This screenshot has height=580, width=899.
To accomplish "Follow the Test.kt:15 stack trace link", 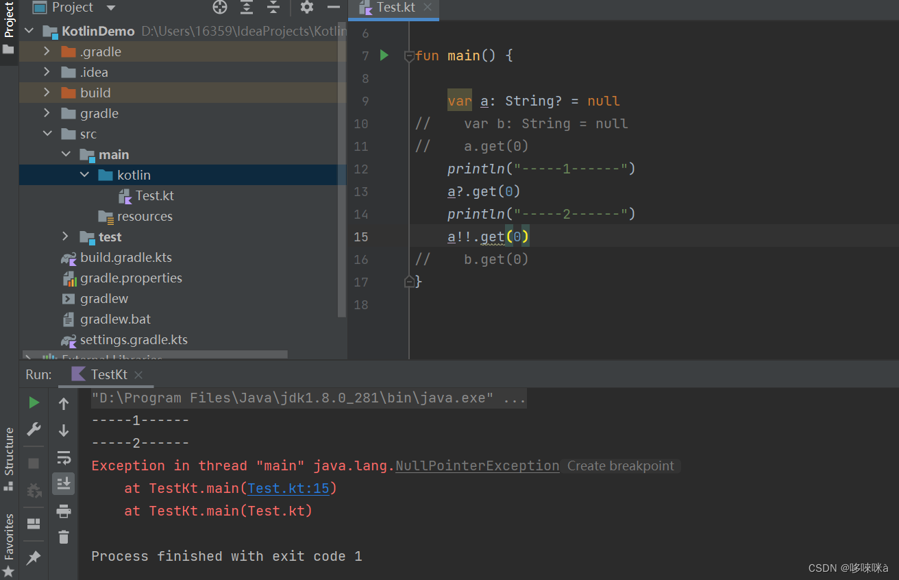I will pos(288,489).
